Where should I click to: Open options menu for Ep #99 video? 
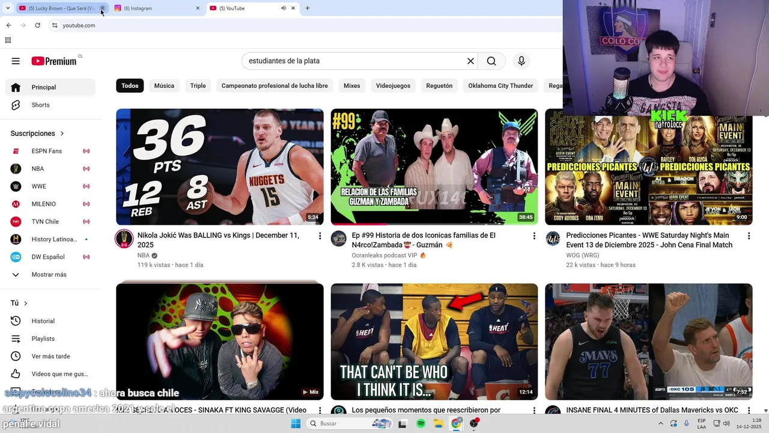pos(534,236)
